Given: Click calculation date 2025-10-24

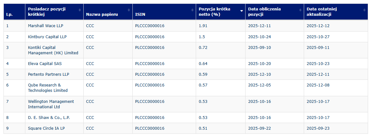Looking at the screenshot, I should click(259, 37).
